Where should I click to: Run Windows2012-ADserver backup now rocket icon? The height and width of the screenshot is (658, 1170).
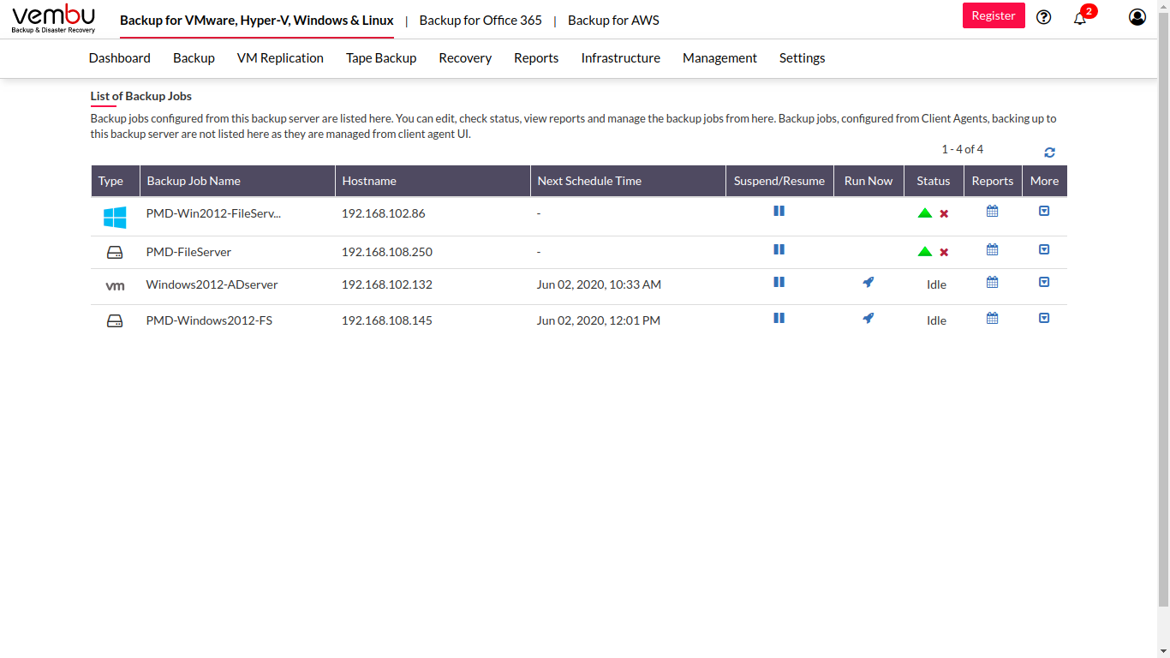point(869,282)
